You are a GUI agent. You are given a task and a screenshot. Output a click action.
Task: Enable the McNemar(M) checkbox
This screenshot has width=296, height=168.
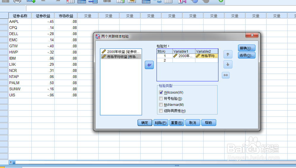[161, 105]
